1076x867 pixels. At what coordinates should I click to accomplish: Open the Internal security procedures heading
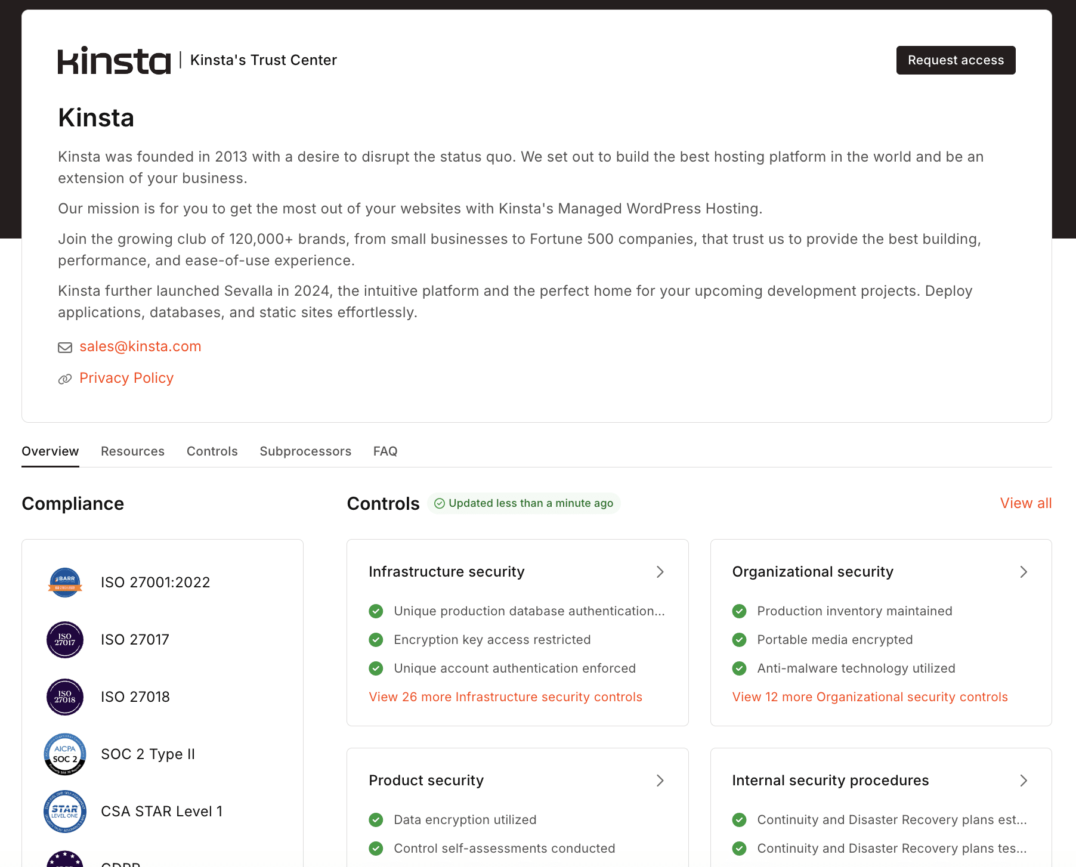pyautogui.click(x=830, y=781)
